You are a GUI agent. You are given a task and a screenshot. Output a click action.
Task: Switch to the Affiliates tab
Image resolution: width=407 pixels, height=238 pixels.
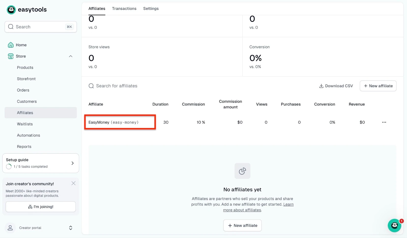97,9
